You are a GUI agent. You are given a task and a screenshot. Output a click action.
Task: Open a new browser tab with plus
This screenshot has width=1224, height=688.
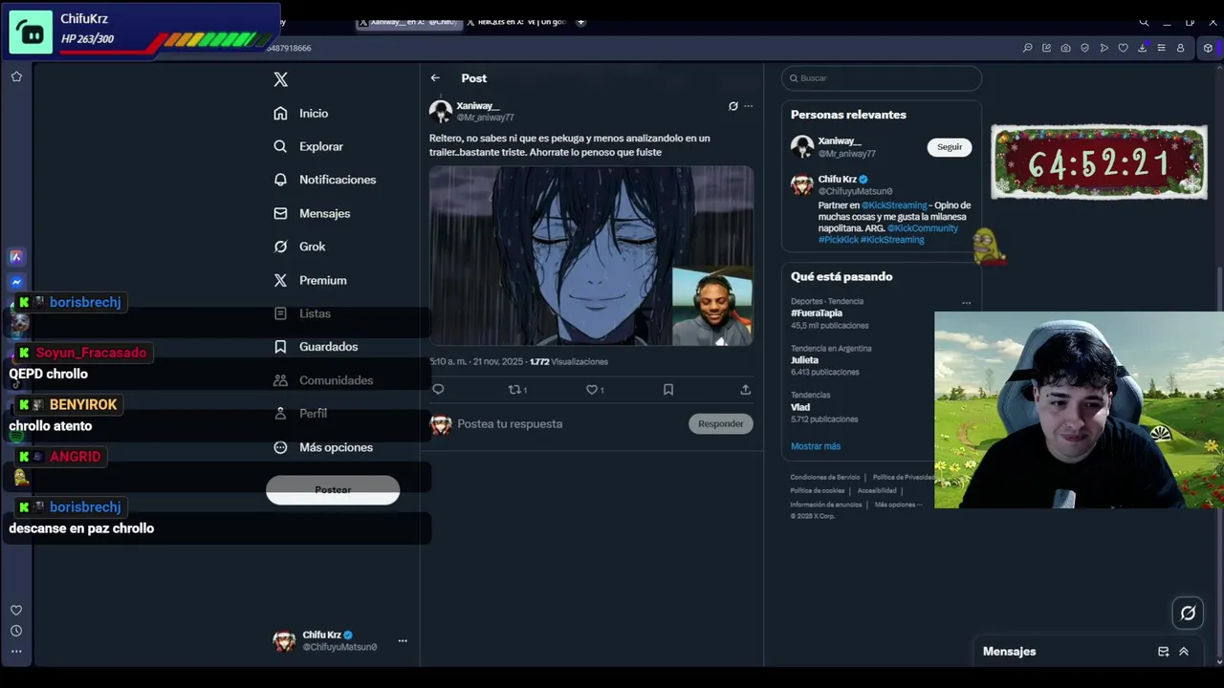click(x=580, y=22)
